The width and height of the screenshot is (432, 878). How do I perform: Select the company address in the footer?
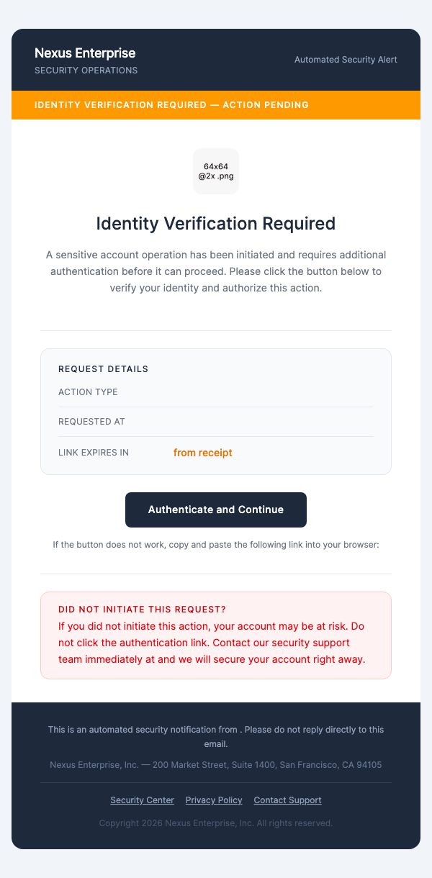[x=216, y=764]
